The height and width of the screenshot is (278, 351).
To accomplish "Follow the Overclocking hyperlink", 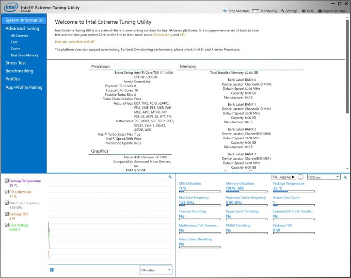I will (x=163, y=35).
